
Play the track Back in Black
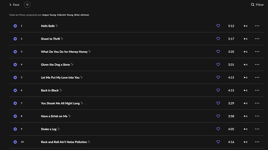tap(15, 90)
